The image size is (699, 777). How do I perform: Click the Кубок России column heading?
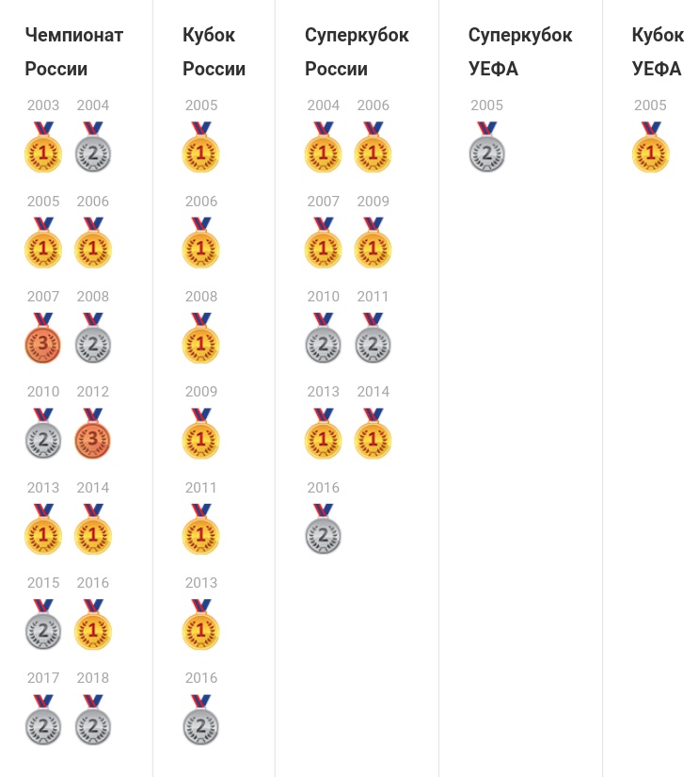tap(214, 52)
